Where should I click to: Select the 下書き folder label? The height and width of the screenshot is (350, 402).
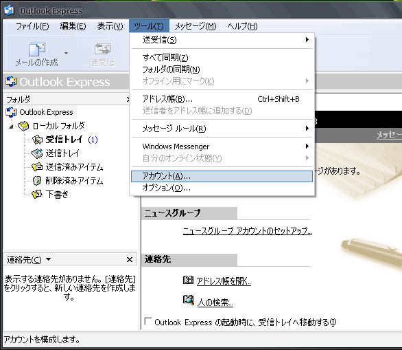click(57, 195)
